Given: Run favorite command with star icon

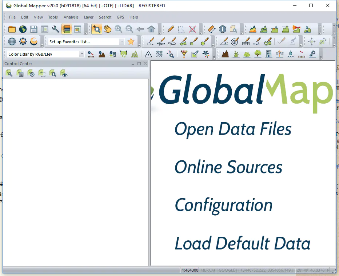Looking at the screenshot, I should (131, 41).
